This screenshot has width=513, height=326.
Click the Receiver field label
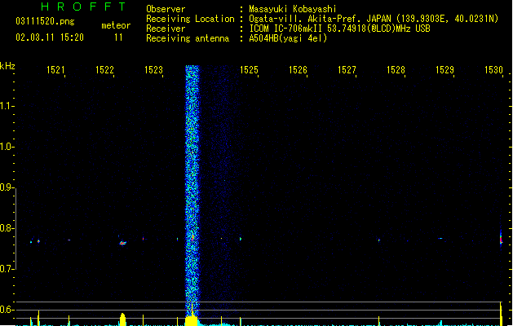[x=166, y=29]
